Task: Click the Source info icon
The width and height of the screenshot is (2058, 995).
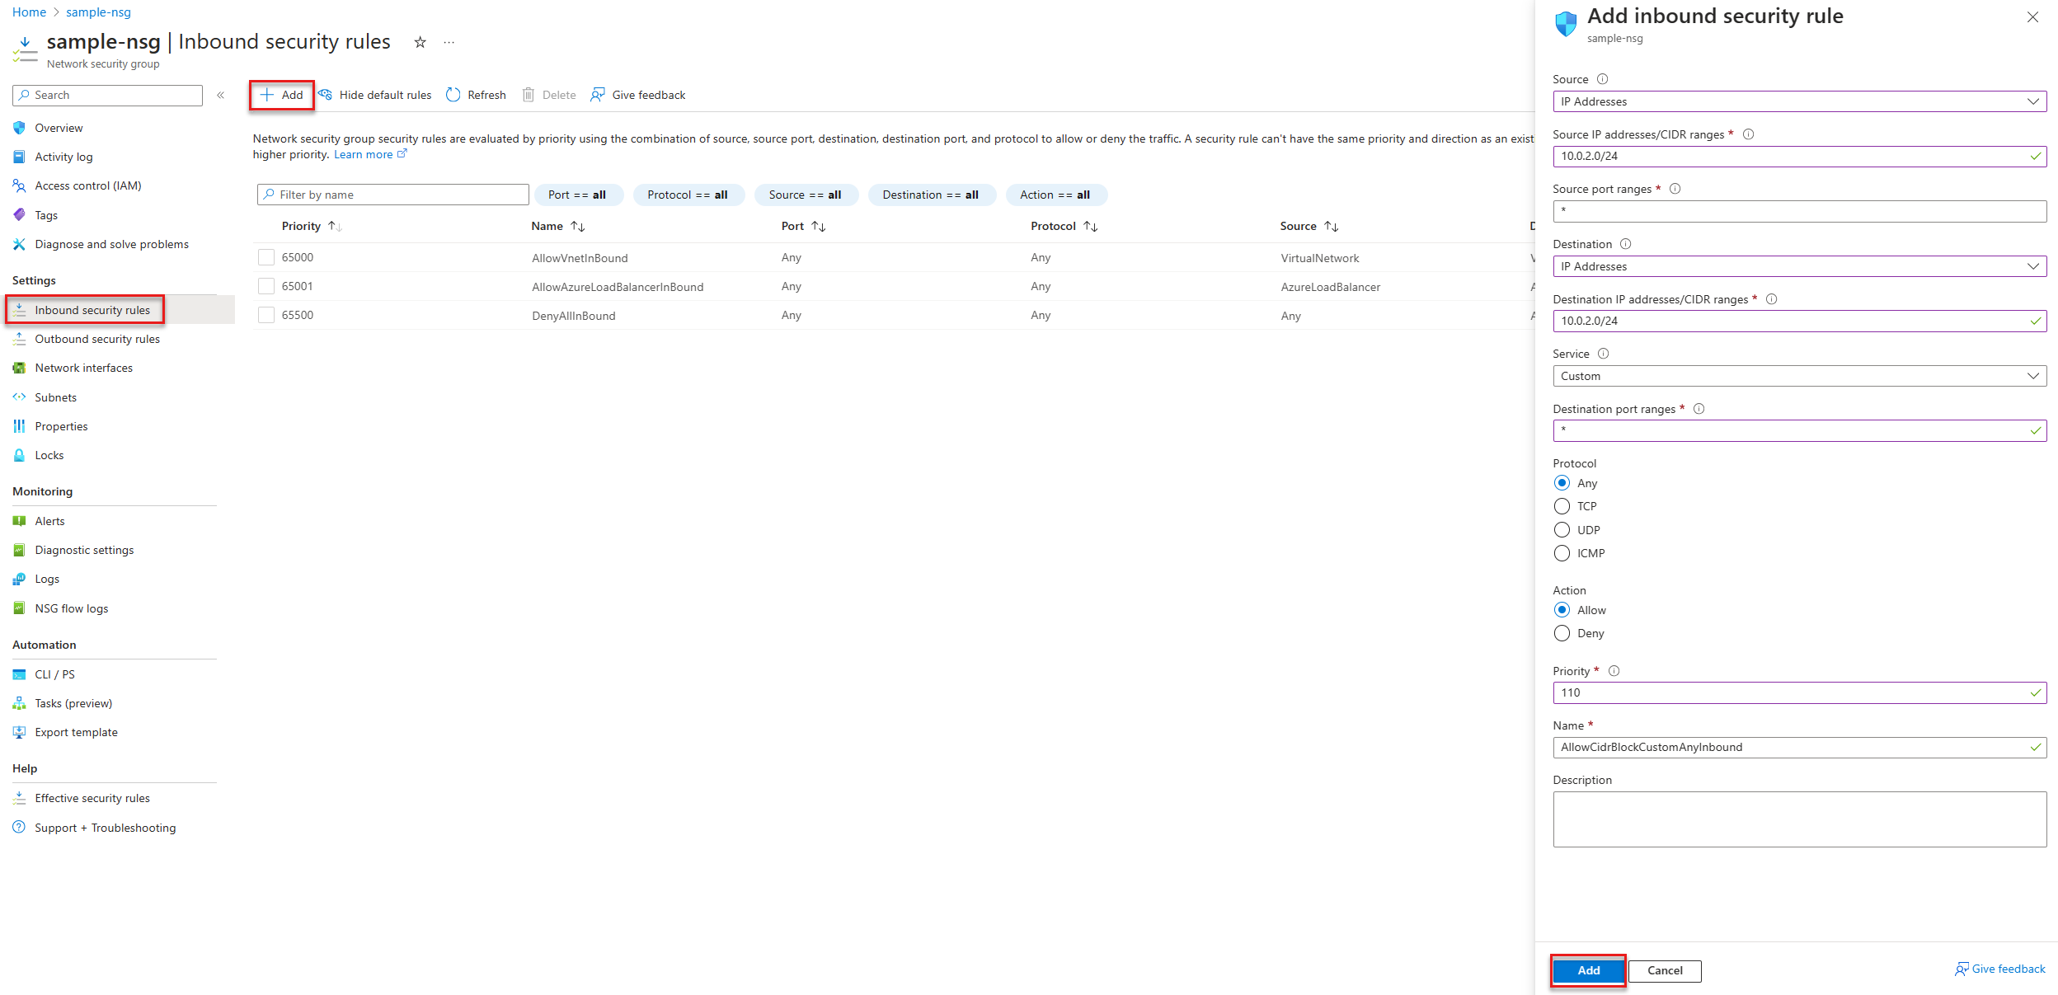Action: [1602, 79]
